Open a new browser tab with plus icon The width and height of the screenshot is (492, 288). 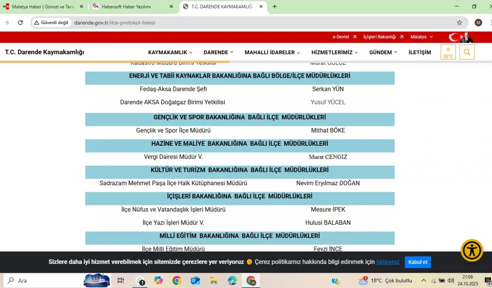[274, 7]
